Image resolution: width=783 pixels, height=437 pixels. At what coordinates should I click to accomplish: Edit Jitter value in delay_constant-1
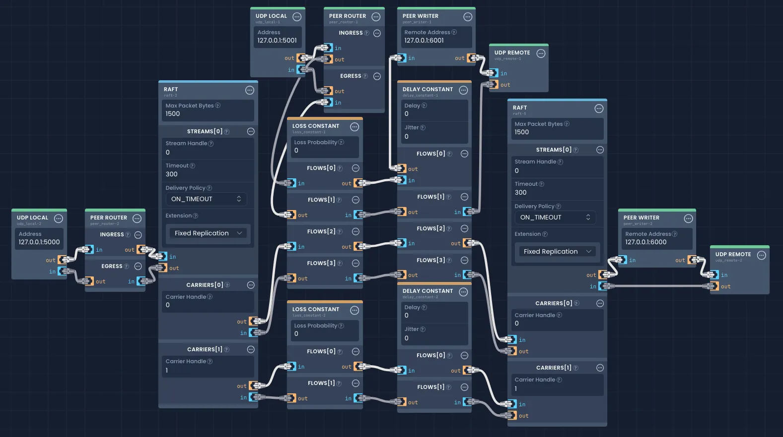(x=434, y=133)
